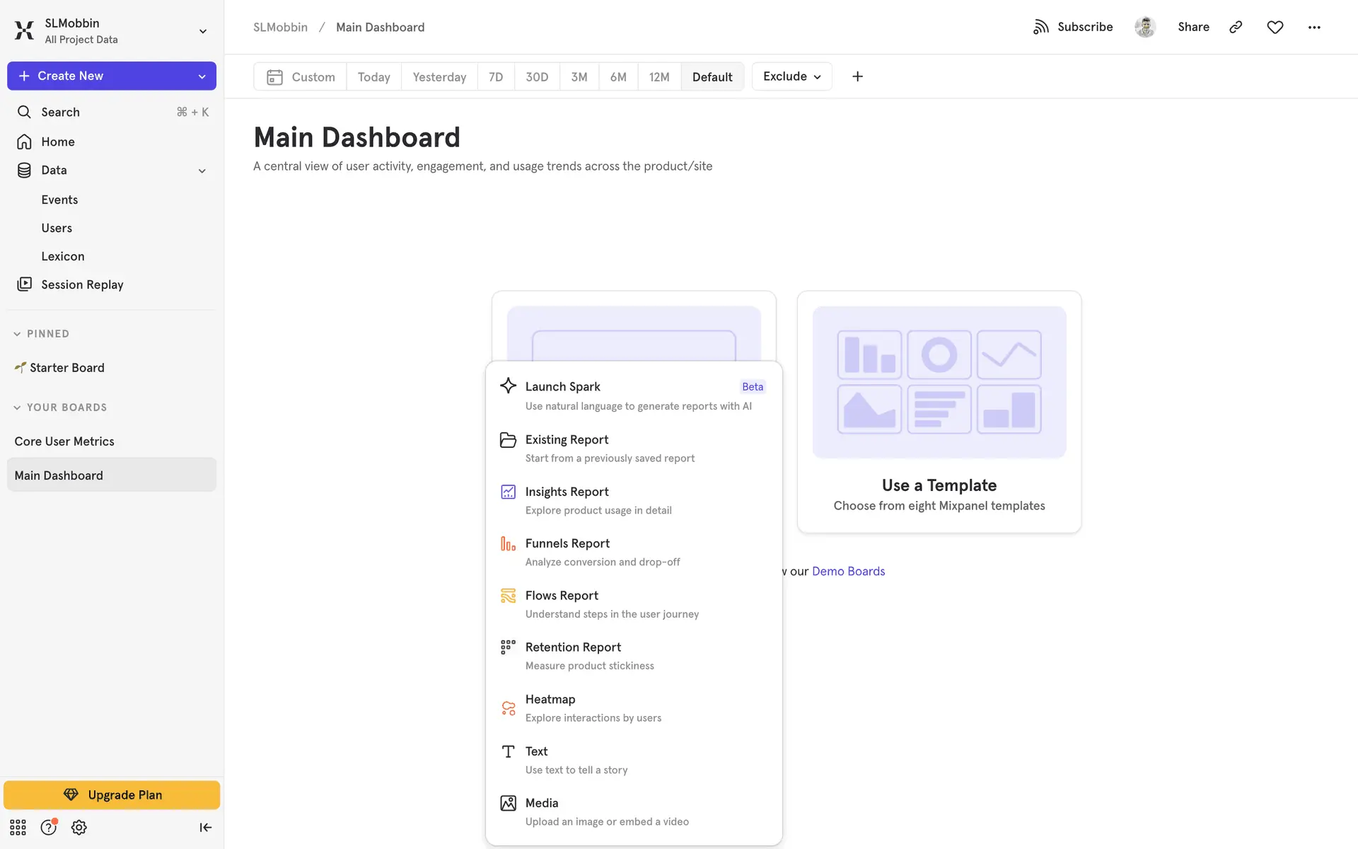Expand the Create New dropdown
Image resolution: width=1358 pixels, height=849 pixels.
point(202,76)
